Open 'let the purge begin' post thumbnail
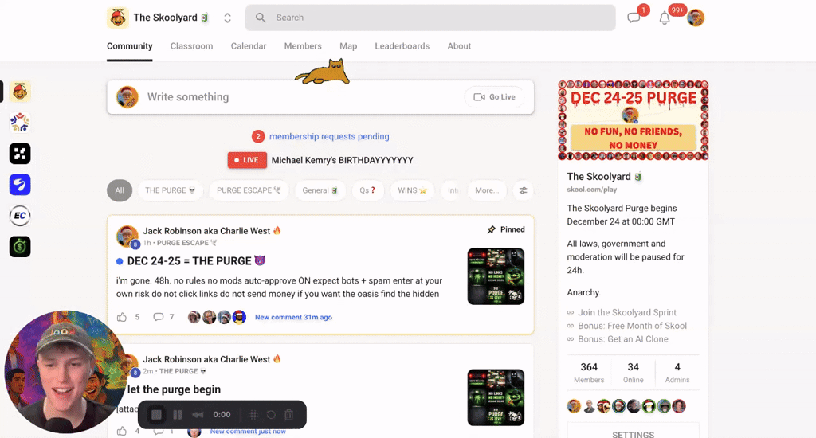The image size is (816, 438). pos(496,397)
